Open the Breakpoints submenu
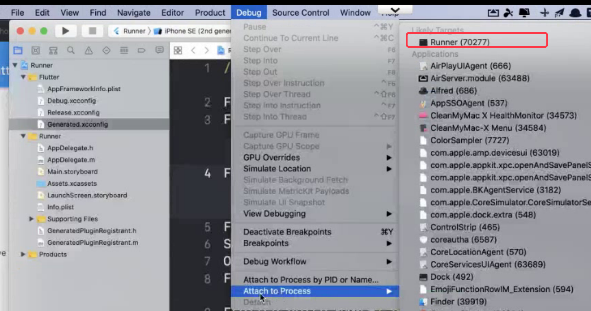The width and height of the screenshot is (591, 311). [x=316, y=243]
